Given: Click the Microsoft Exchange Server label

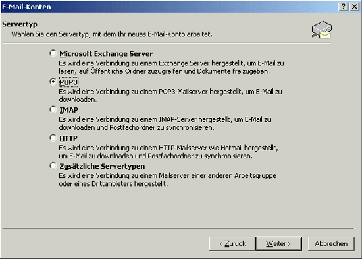Looking at the screenshot, I should coord(106,54).
